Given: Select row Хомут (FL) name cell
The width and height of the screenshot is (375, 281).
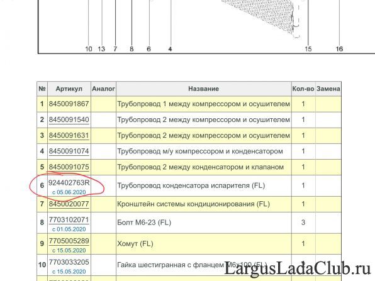Looking at the screenshot, I should 203,244.
